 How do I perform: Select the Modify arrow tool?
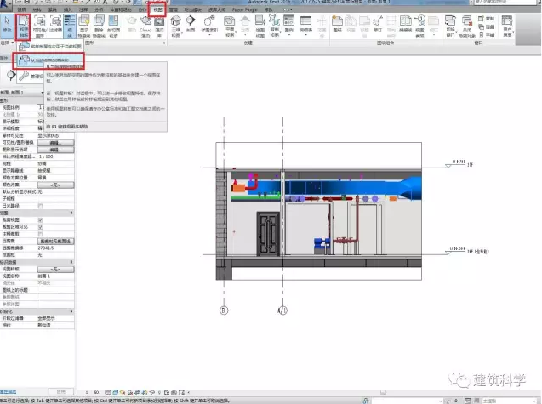point(7,25)
